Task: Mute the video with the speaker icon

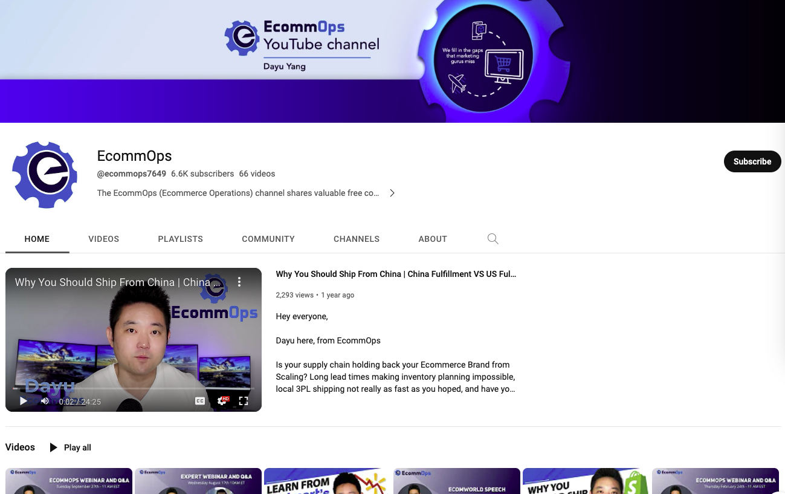Action: pyautogui.click(x=44, y=400)
